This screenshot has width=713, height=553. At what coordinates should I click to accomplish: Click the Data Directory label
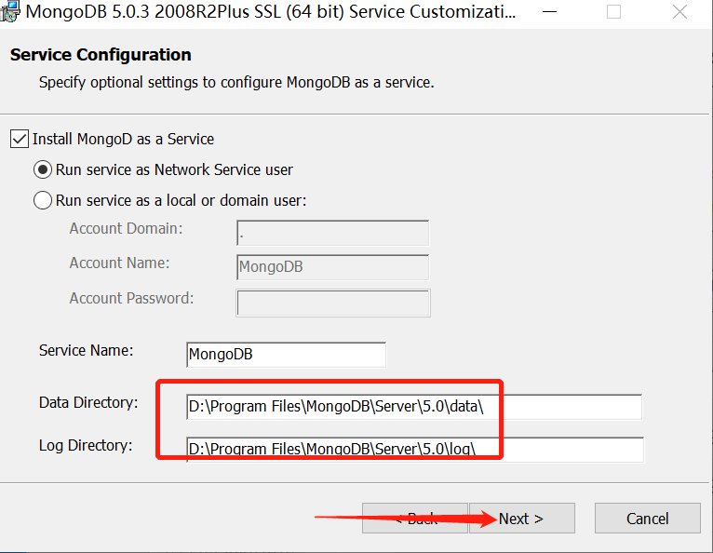pos(88,402)
